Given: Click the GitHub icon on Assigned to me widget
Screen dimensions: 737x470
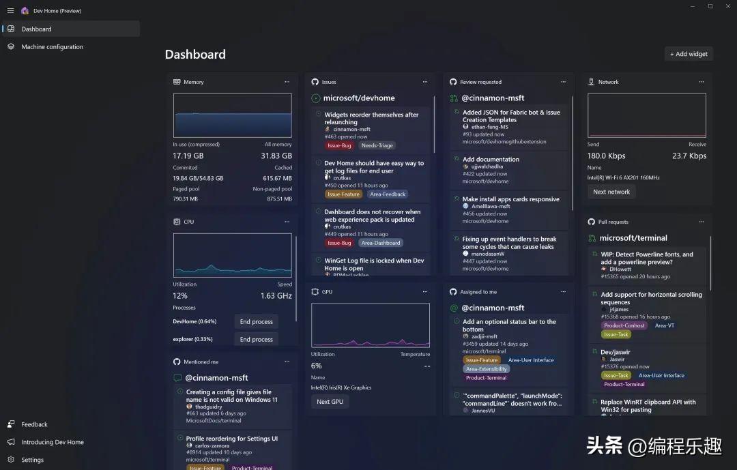Looking at the screenshot, I should pyautogui.click(x=453, y=292).
